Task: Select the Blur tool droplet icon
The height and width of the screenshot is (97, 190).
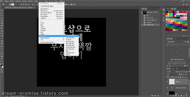Action: (x=2, y=41)
